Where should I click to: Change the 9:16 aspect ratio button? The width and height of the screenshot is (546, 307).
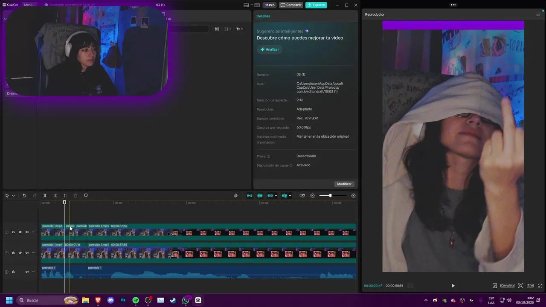click(x=530, y=286)
